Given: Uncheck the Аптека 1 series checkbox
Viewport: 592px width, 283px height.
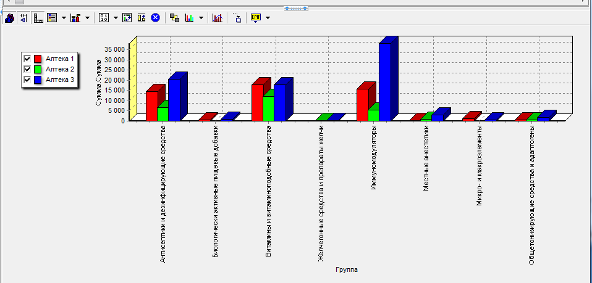Looking at the screenshot, I should (27, 59).
